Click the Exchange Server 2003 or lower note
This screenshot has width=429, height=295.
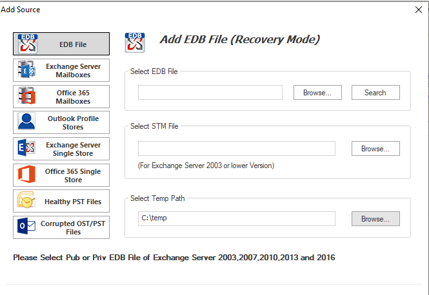(x=206, y=166)
